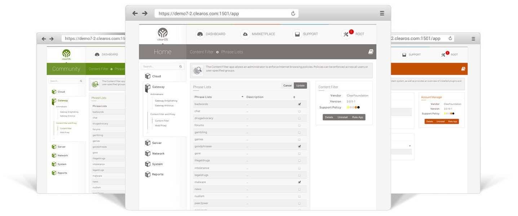Click the search magnifier icon in center sidebar
The height and width of the screenshot is (216, 518).
pos(181,67)
